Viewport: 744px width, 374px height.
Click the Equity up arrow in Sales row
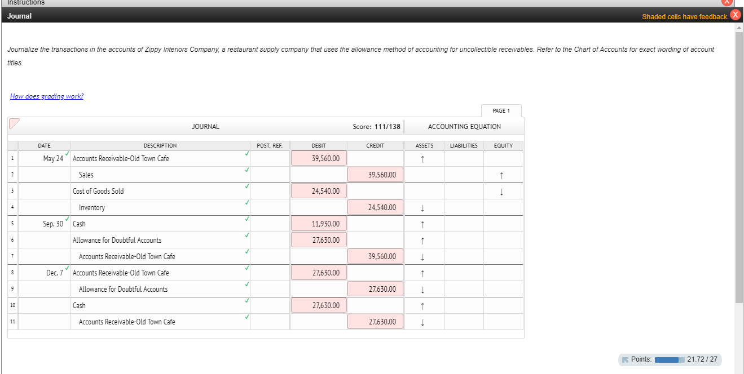[x=501, y=175]
